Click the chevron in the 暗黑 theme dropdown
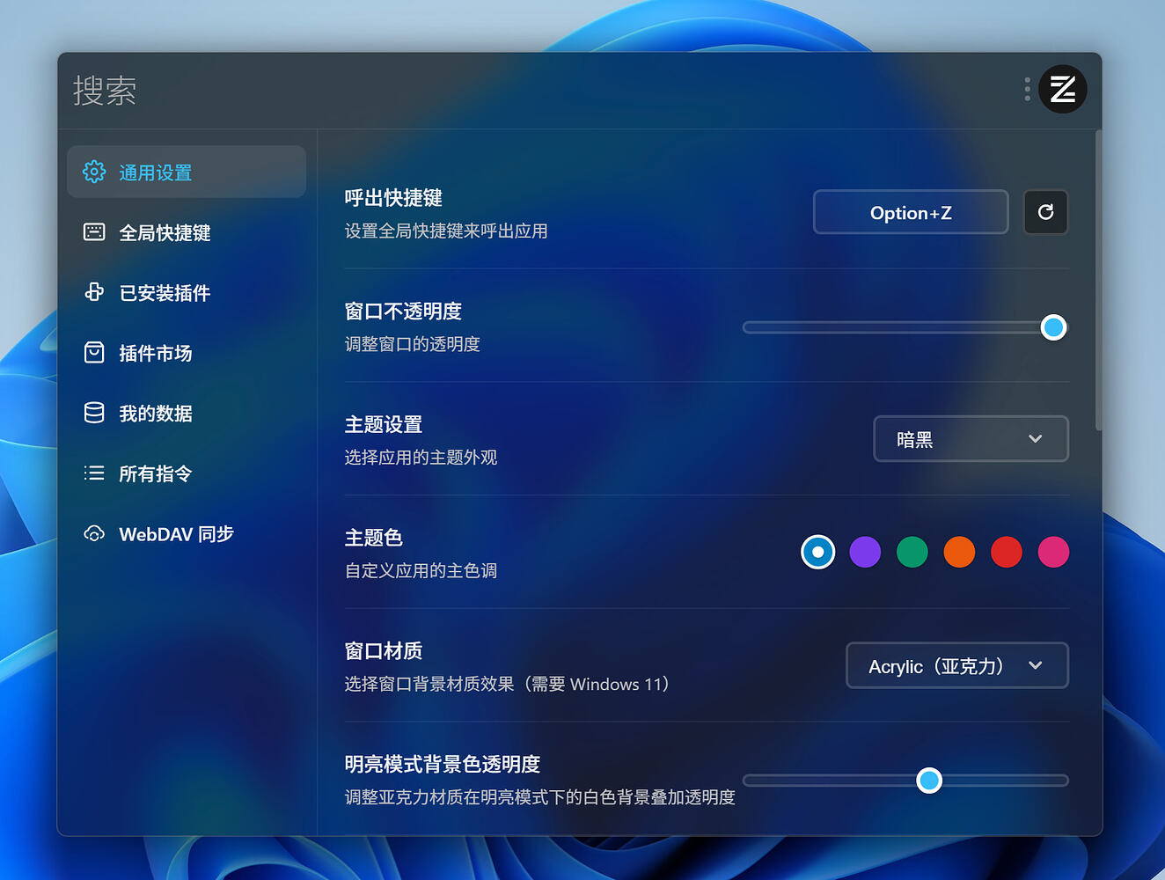1165x880 pixels. (1035, 438)
